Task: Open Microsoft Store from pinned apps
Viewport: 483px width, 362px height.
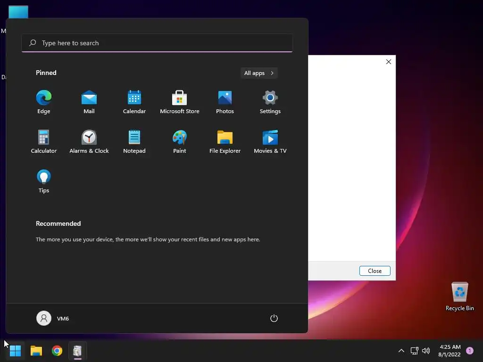Action: [x=180, y=102]
